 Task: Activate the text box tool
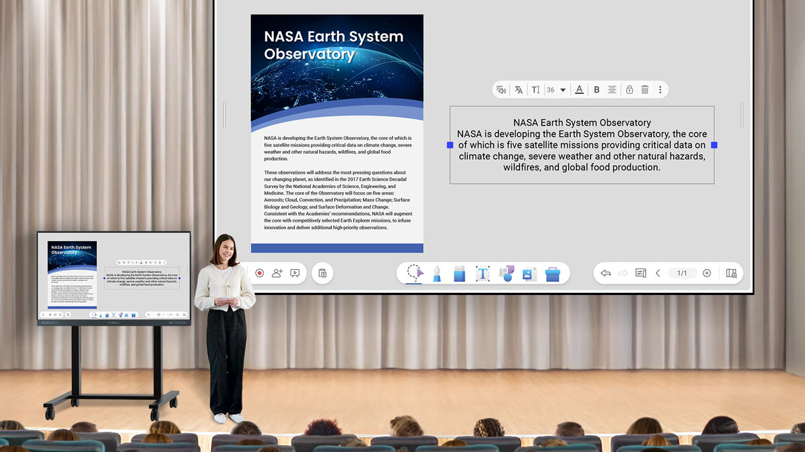pyautogui.click(x=483, y=273)
